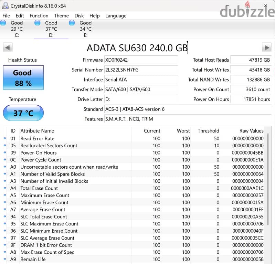275x264 pixels.
Task: Click the status dot for Remain Life row
Action: click(5, 259)
